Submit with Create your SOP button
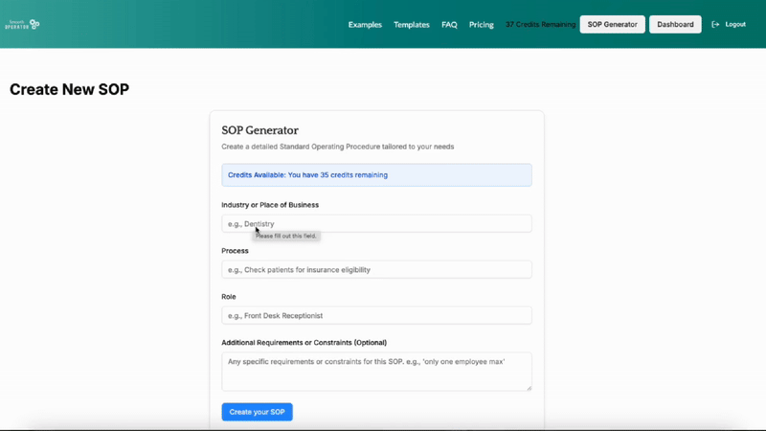The height and width of the screenshot is (431, 766). pyautogui.click(x=257, y=412)
